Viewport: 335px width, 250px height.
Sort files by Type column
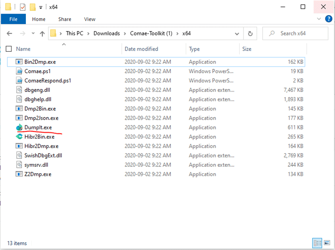point(195,49)
